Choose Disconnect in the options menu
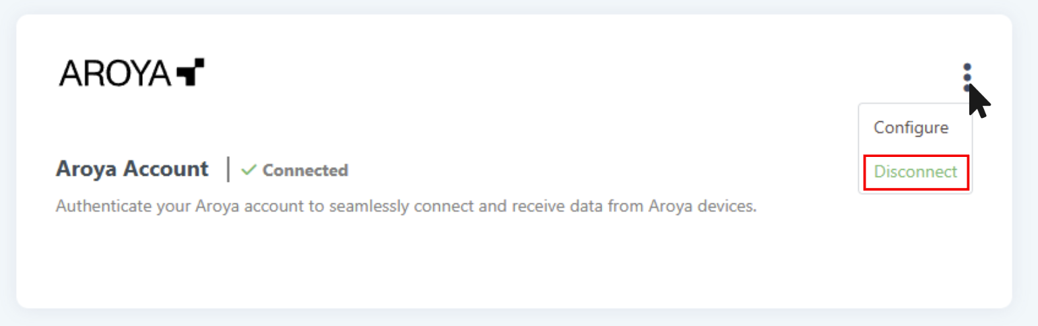Image resolution: width=1038 pixels, height=326 pixels. (x=915, y=172)
